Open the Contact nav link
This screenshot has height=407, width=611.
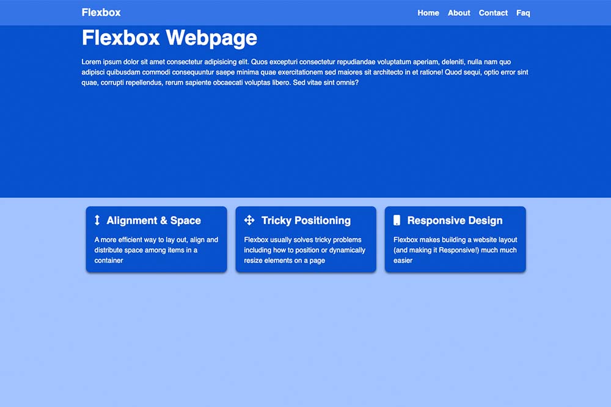click(493, 13)
